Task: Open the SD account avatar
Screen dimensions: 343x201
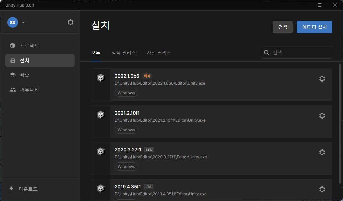Action: tap(13, 22)
